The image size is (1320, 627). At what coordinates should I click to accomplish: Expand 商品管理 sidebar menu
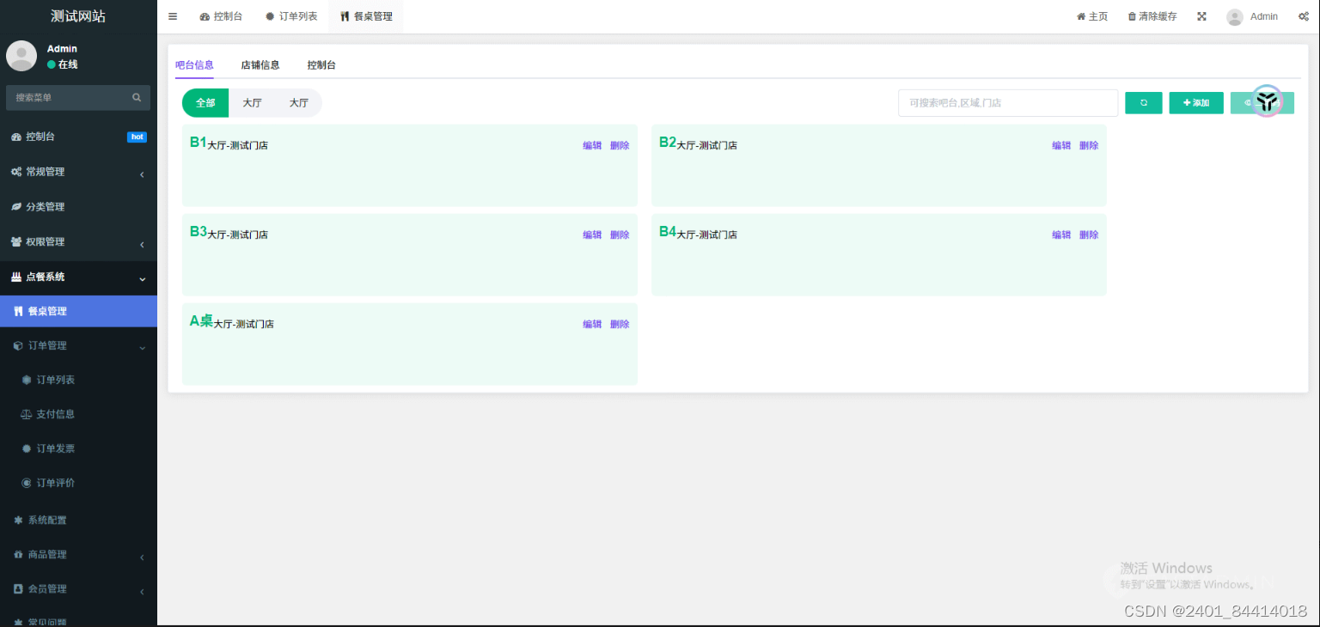[78, 554]
